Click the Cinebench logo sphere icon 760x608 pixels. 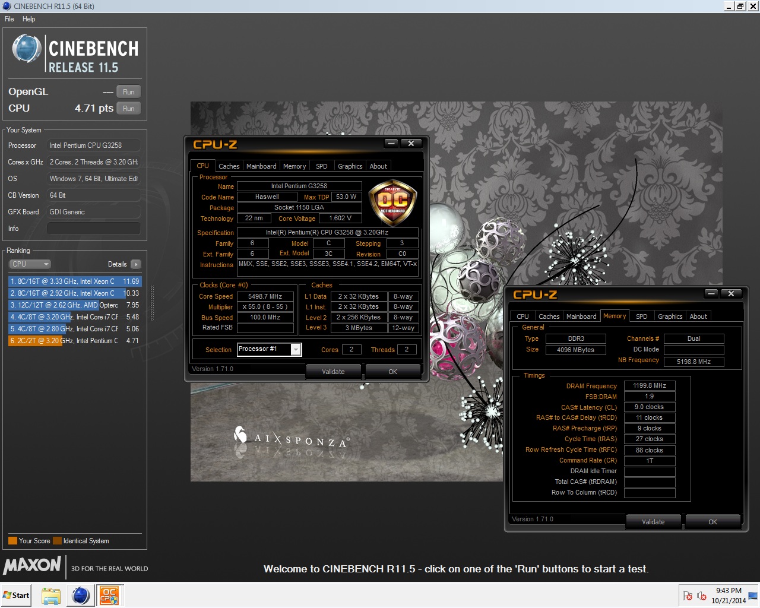[x=27, y=49]
